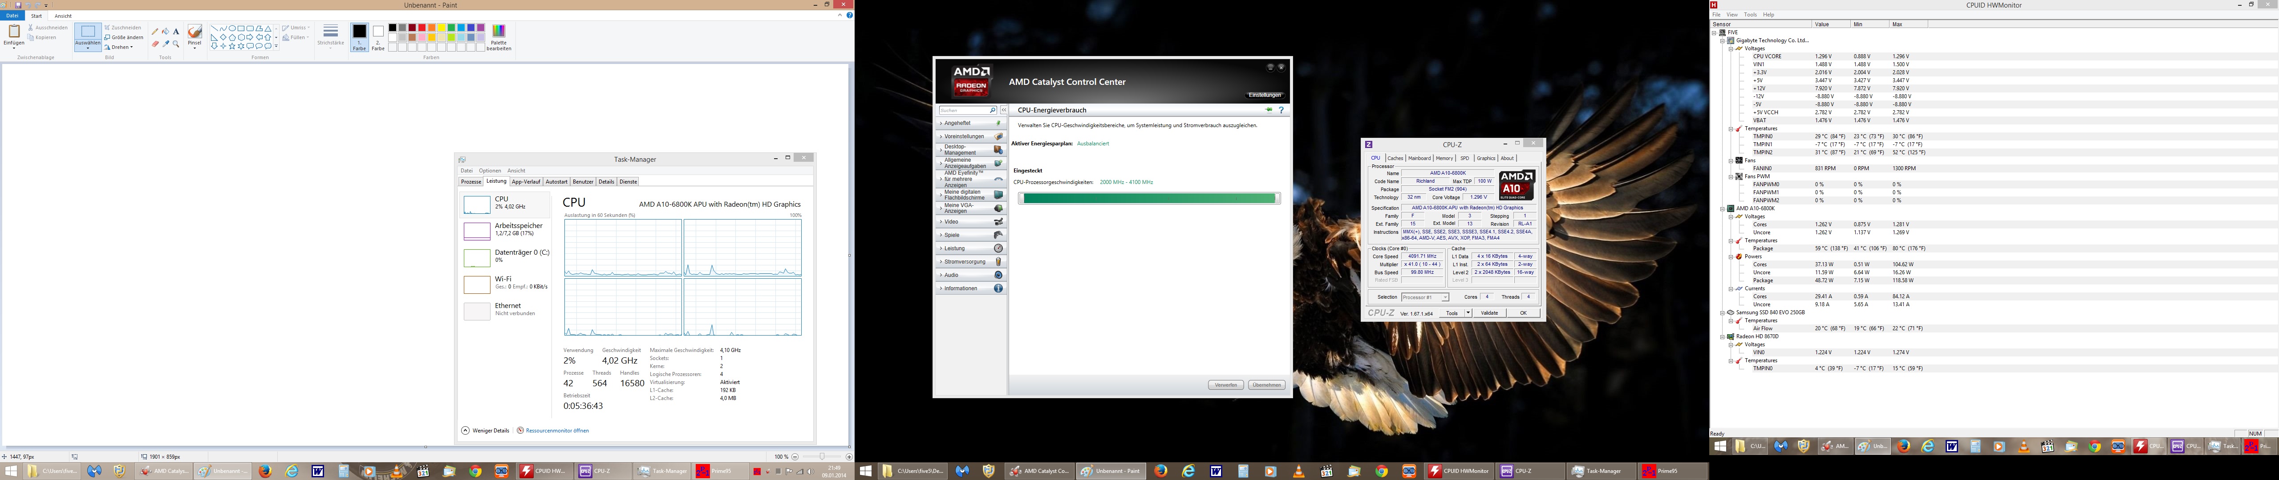This screenshot has width=2279, height=480.
Task: Click the search magnifier in Catalyst's Suchen box
Action: coord(994,111)
